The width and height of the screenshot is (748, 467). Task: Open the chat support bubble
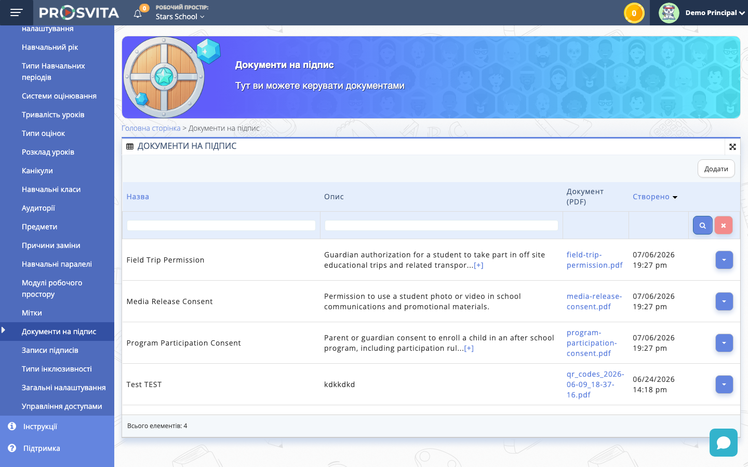724,443
